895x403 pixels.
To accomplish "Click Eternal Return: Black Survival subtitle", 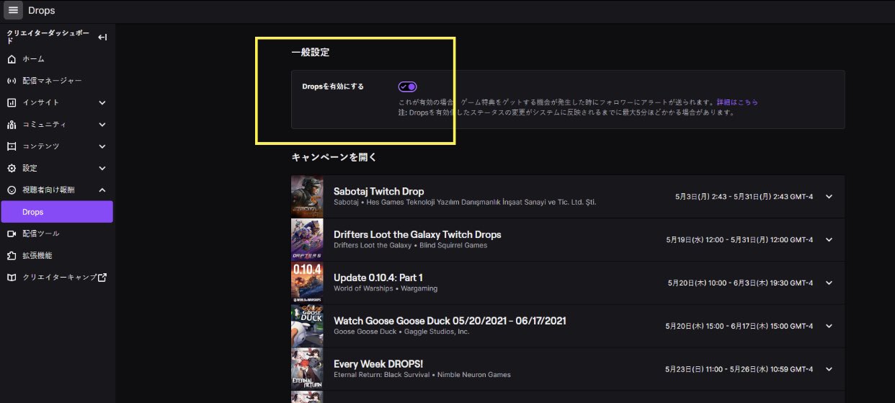I will (422, 375).
